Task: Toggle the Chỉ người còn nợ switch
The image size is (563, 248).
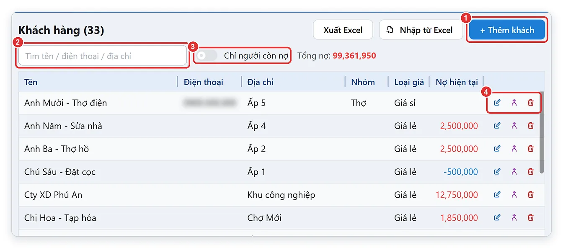Action: click(x=207, y=56)
